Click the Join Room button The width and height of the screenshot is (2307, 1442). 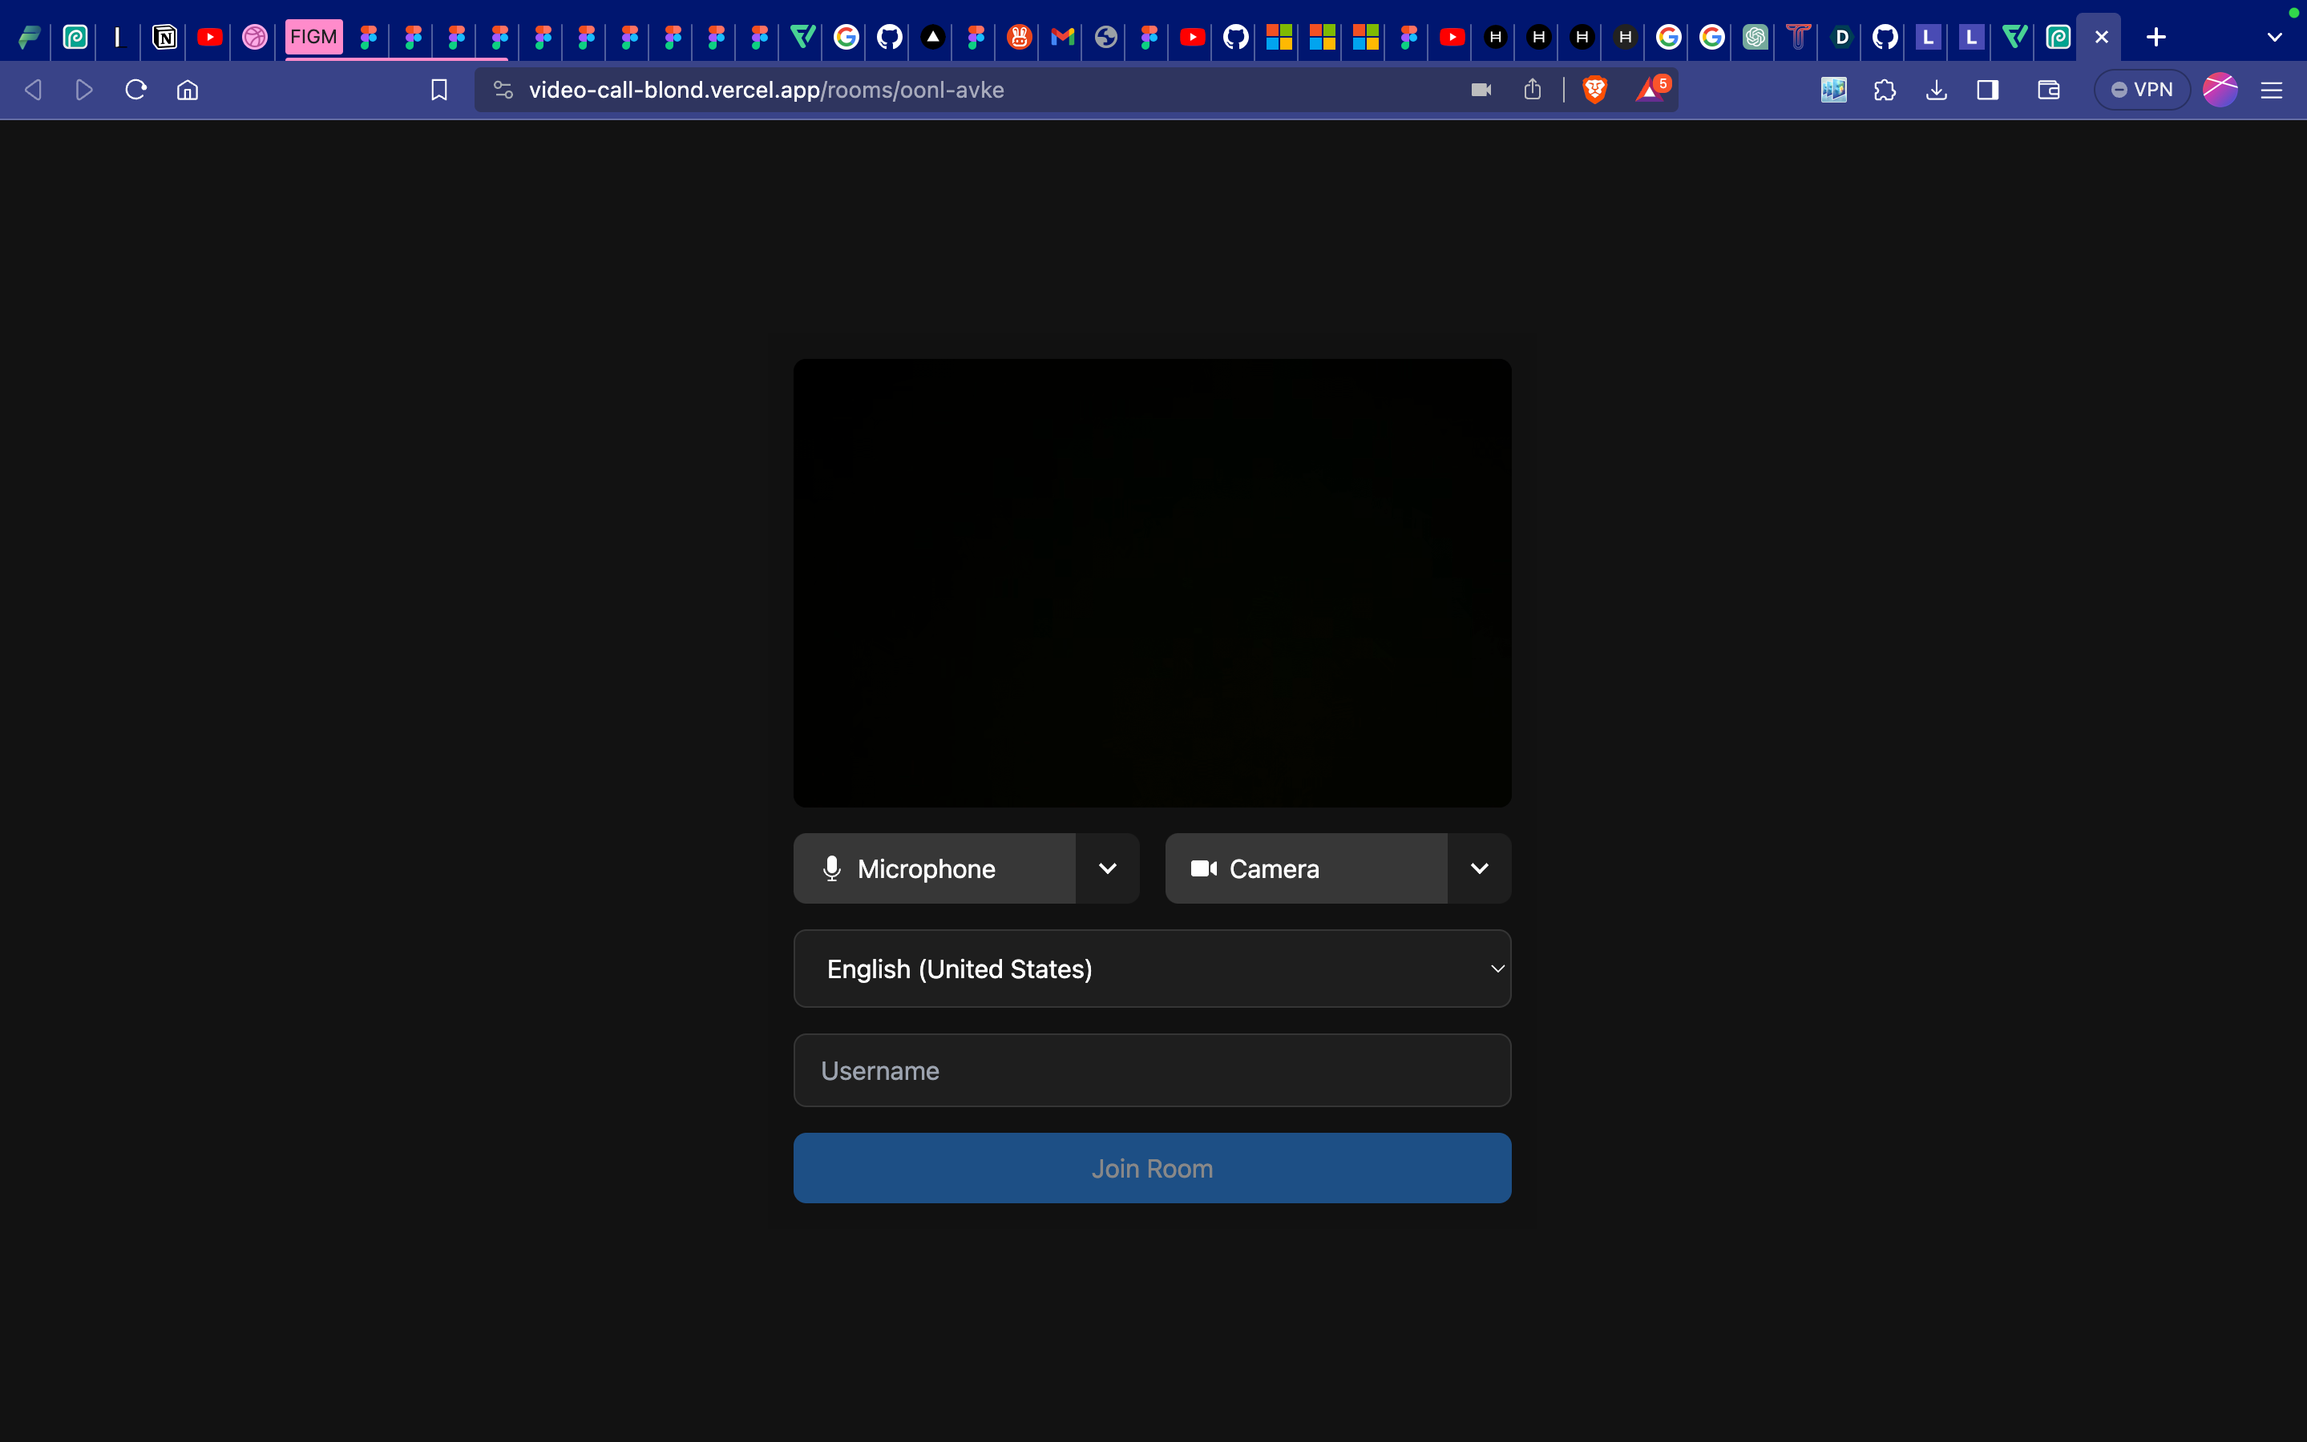pos(1152,1168)
